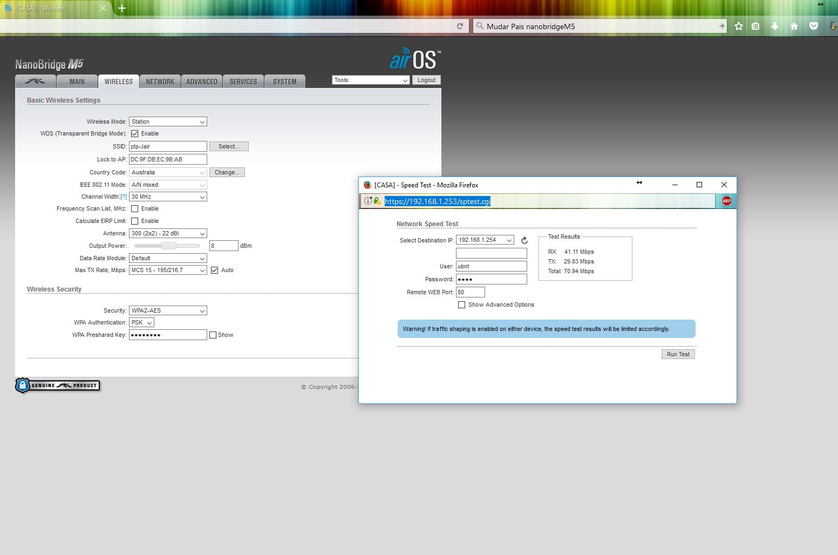Check Show for the WPA Preshared Key
838x555 pixels.
(x=213, y=335)
